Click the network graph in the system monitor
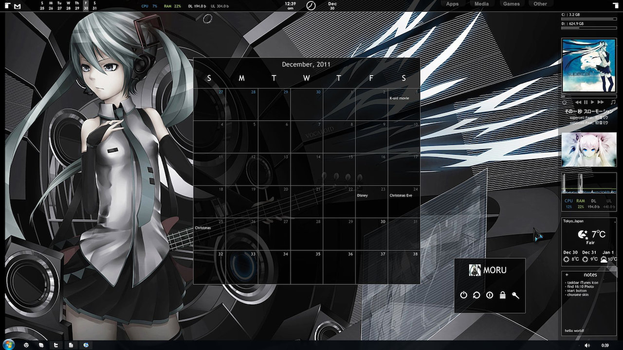623x350 pixels. tap(589, 184)
